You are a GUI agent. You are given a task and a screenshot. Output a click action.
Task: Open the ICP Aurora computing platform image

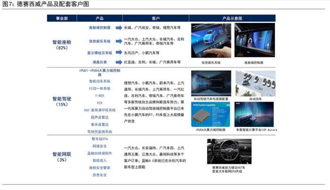pyautogui.click(x=254, y=114)
